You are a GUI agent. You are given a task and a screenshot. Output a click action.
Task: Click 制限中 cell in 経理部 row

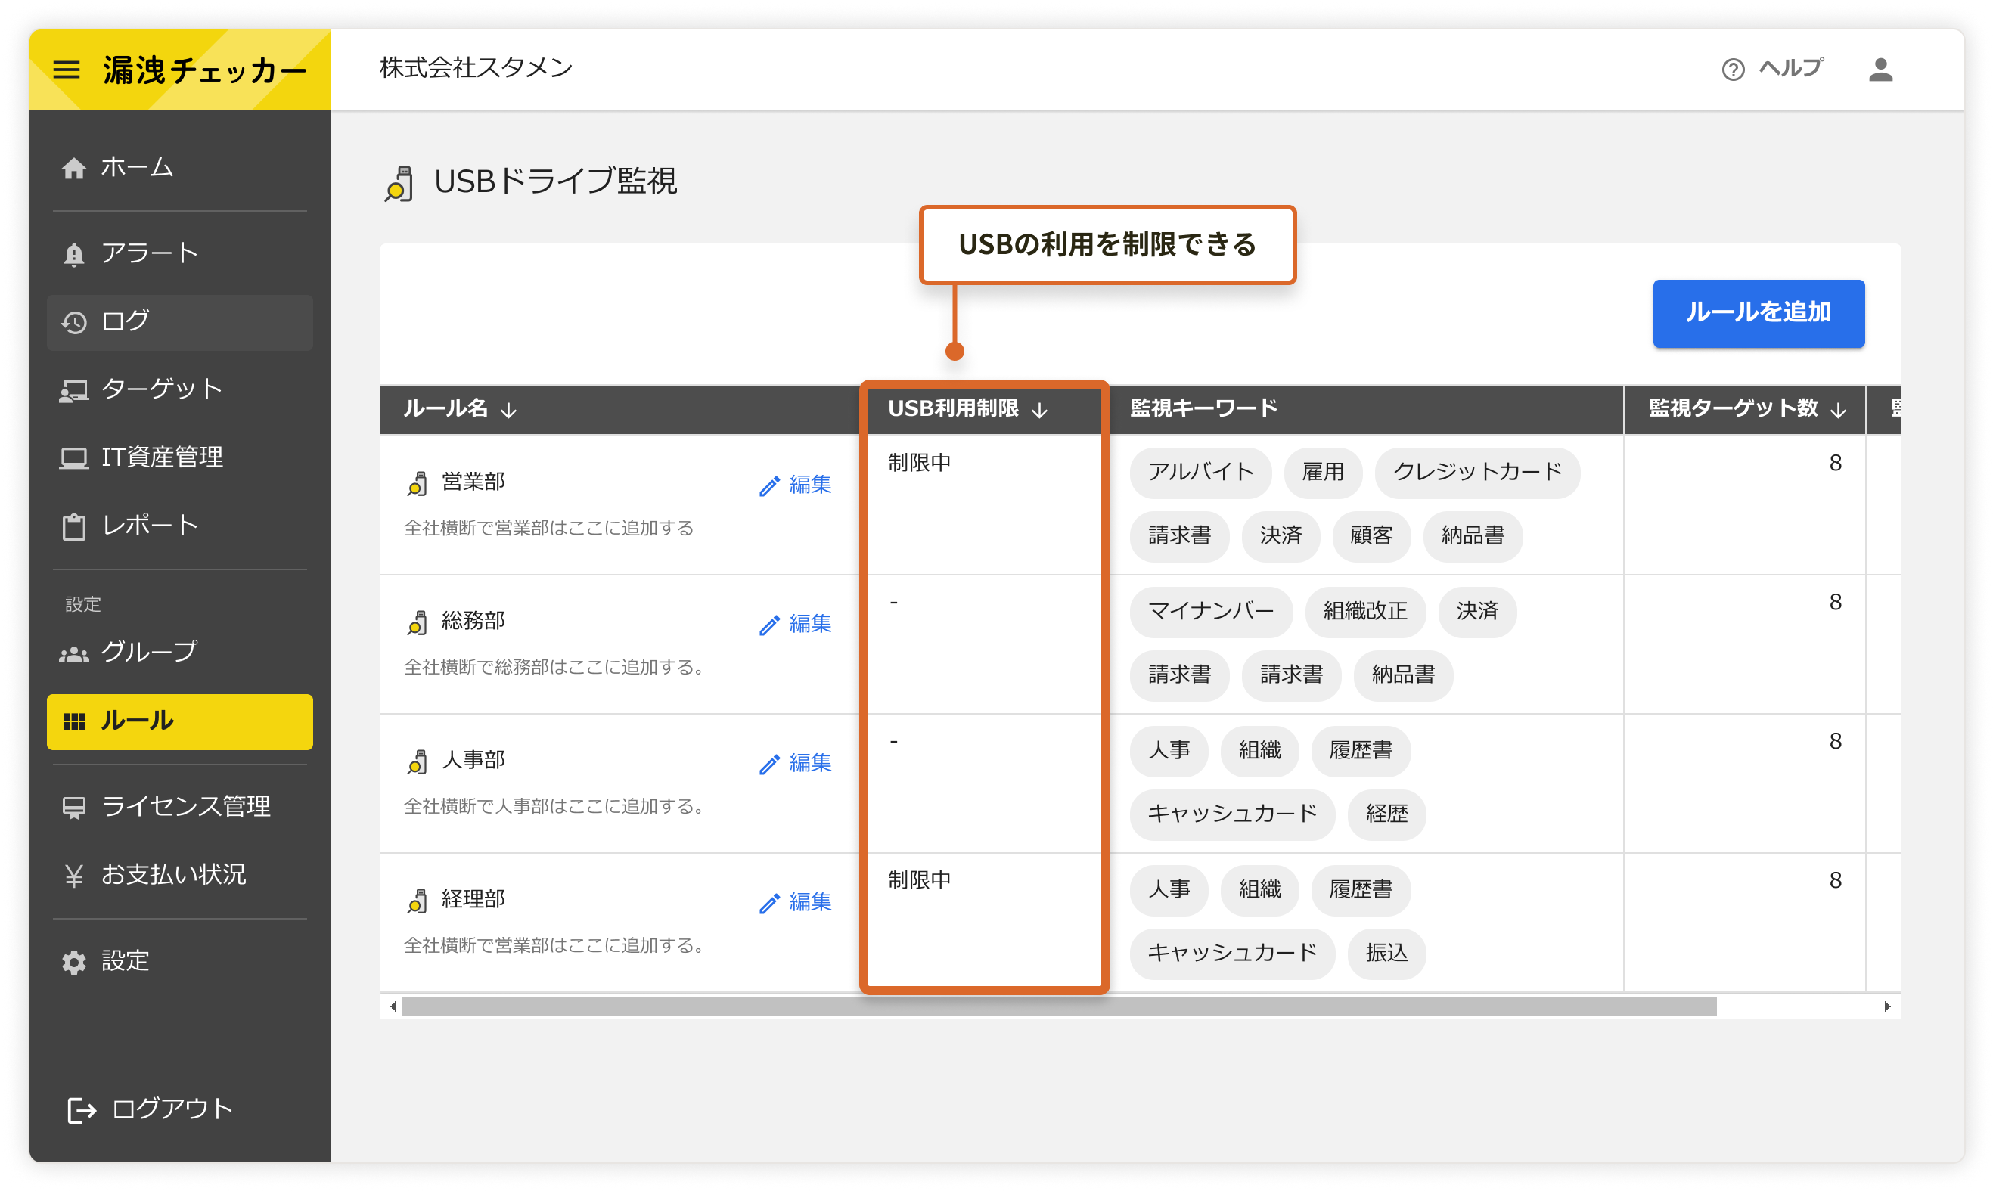point(918,880)
